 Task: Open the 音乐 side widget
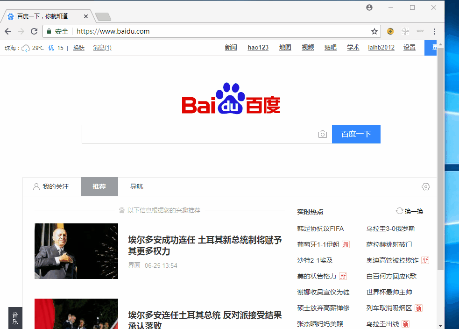click(x=15, y=318)
